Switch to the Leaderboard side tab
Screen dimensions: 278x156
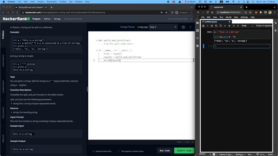point(3,87)
